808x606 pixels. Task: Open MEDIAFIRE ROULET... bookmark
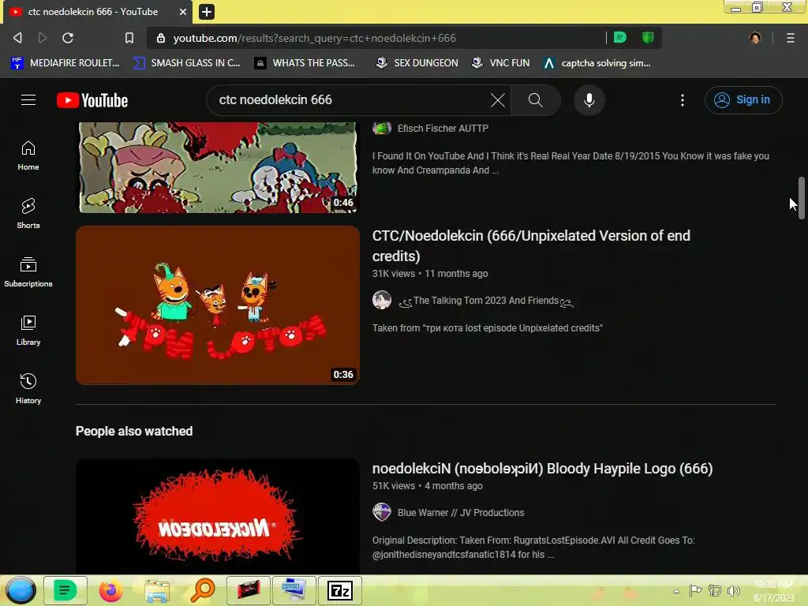(x=65, y=63)
